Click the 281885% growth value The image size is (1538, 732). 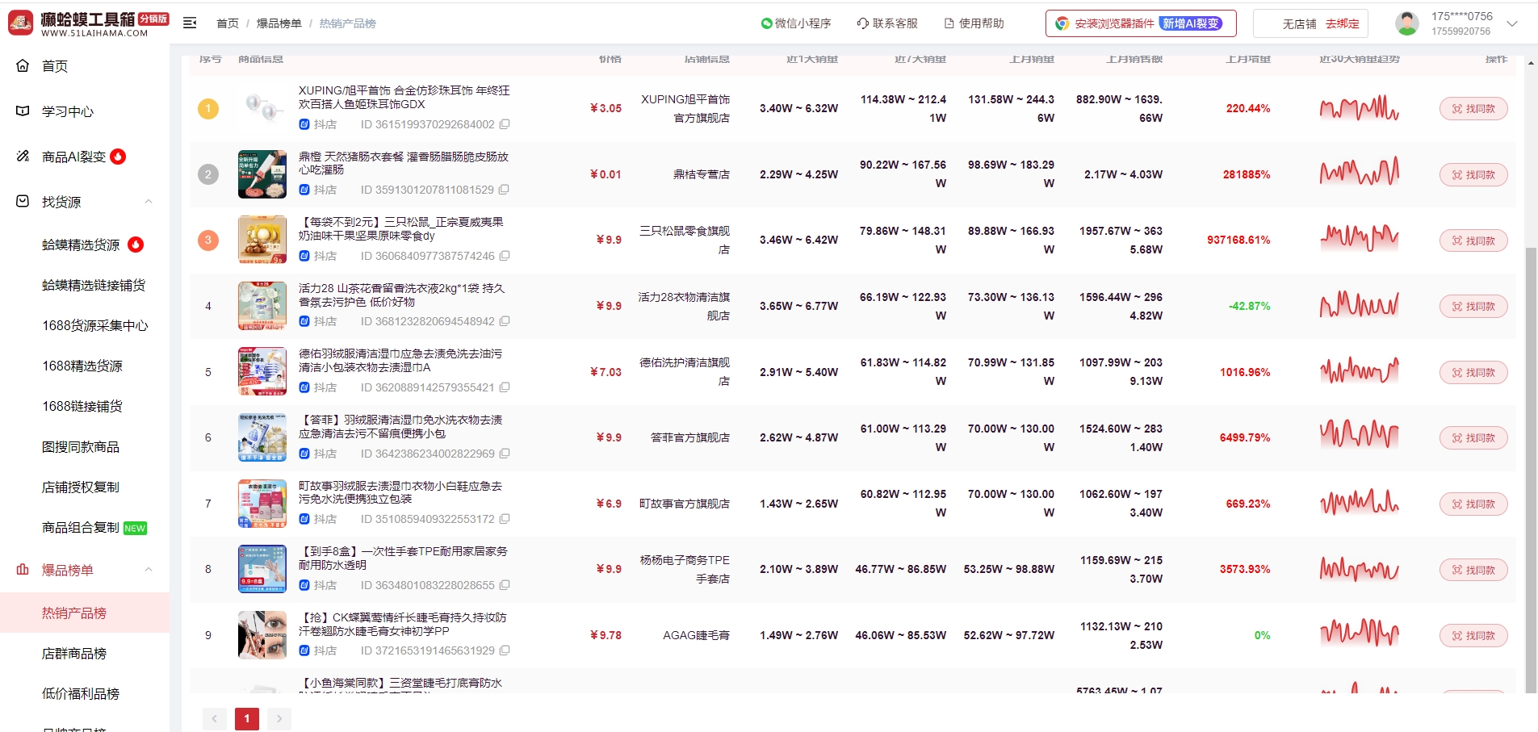point(1247,174)
